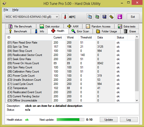Open options via the wrench icon
Viewport: 144px width, 127px height.
click(x=111, y=17)
